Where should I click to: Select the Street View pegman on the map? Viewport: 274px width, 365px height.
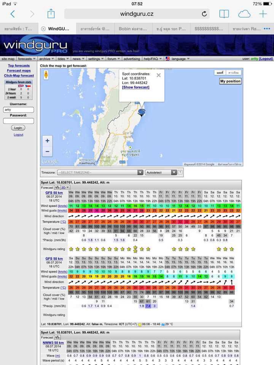[x=46, y=75]
